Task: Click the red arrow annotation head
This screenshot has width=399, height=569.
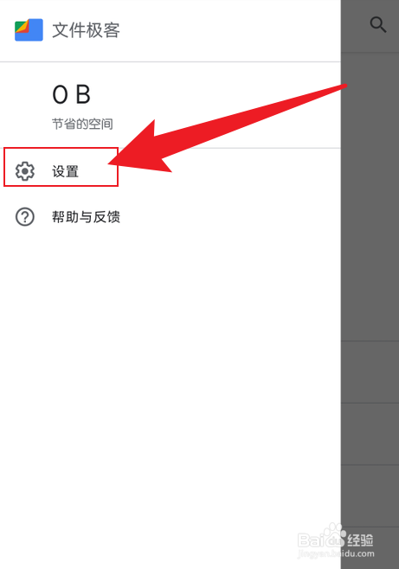Action: tap(139, 150)
